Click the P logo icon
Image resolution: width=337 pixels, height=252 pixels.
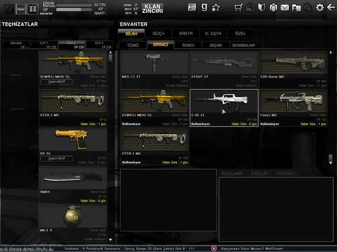click(x=192, y=7)
